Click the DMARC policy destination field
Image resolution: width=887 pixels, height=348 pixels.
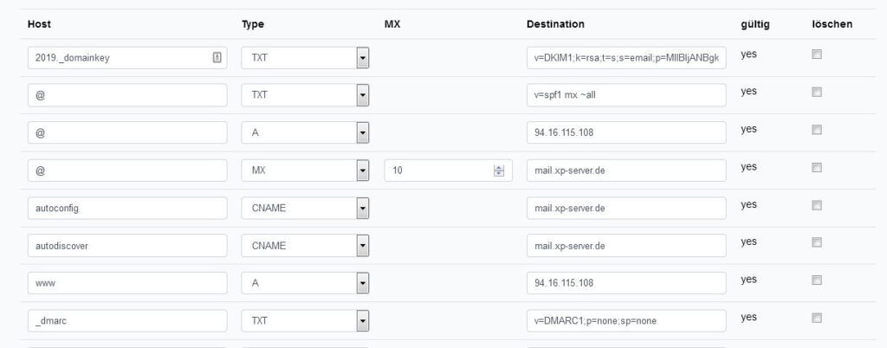pyautogui.click(x=626, y=321)
